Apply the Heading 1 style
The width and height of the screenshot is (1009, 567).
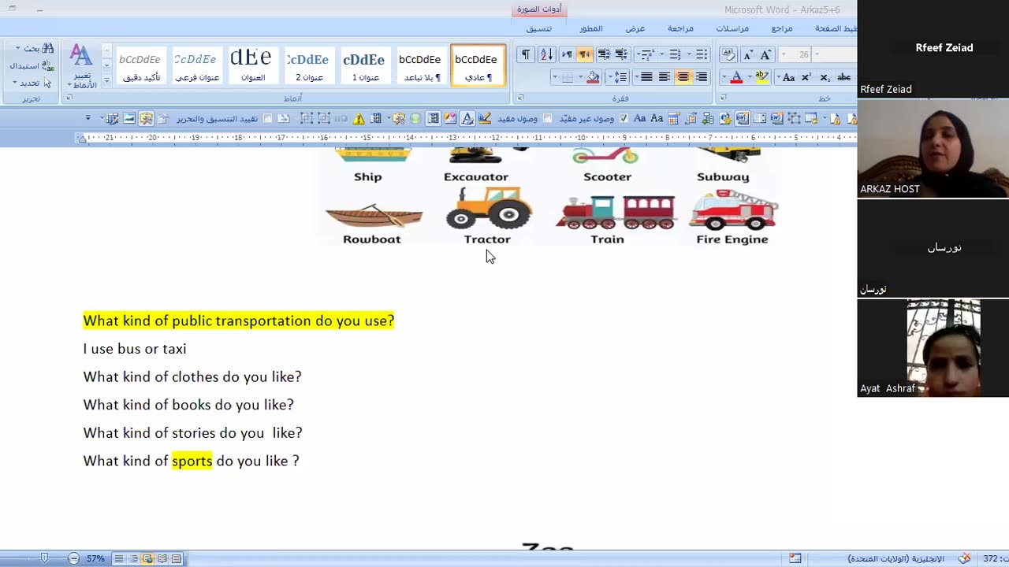(364, 65)
